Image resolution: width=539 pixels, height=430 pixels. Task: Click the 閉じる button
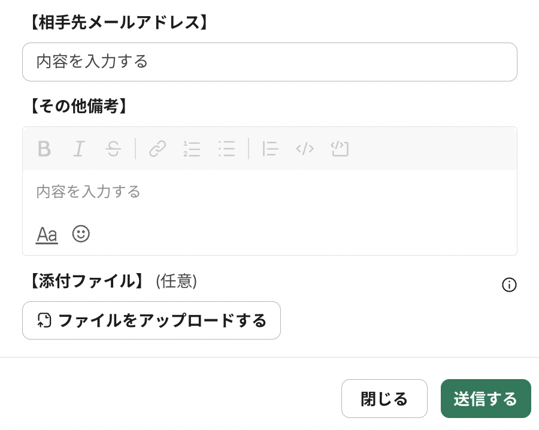(384, 398)
